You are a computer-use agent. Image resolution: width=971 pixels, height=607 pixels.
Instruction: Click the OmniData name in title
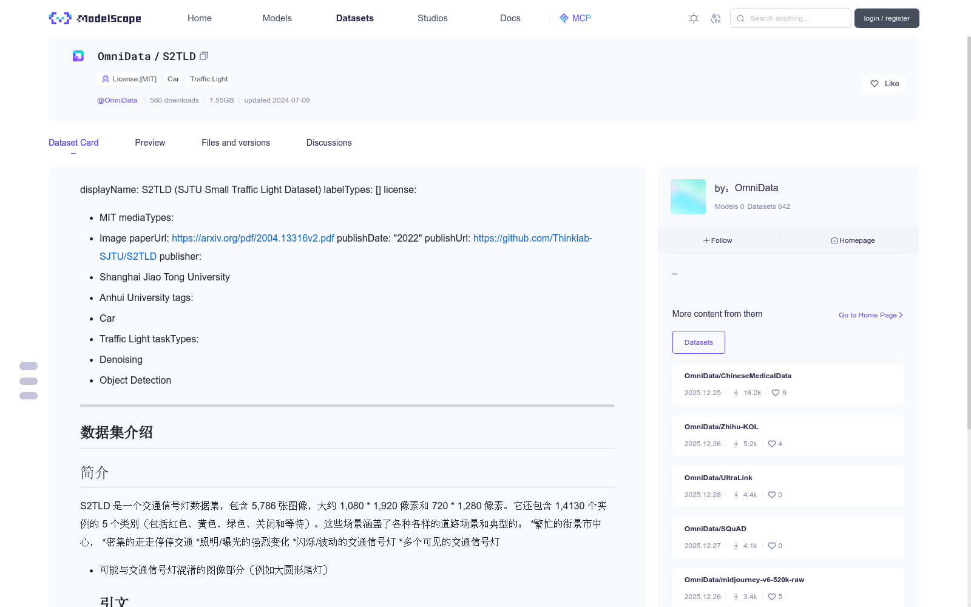(x=124, y=56)
